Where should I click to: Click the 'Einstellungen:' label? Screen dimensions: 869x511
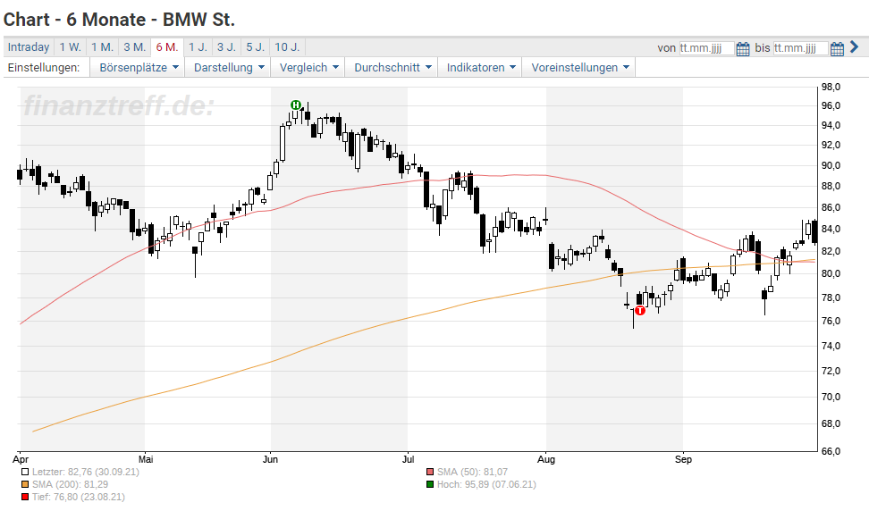44,68
